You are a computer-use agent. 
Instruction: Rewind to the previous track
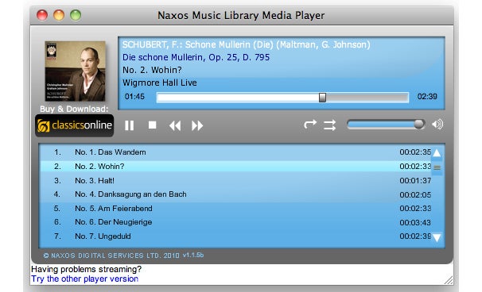[175, 125]
